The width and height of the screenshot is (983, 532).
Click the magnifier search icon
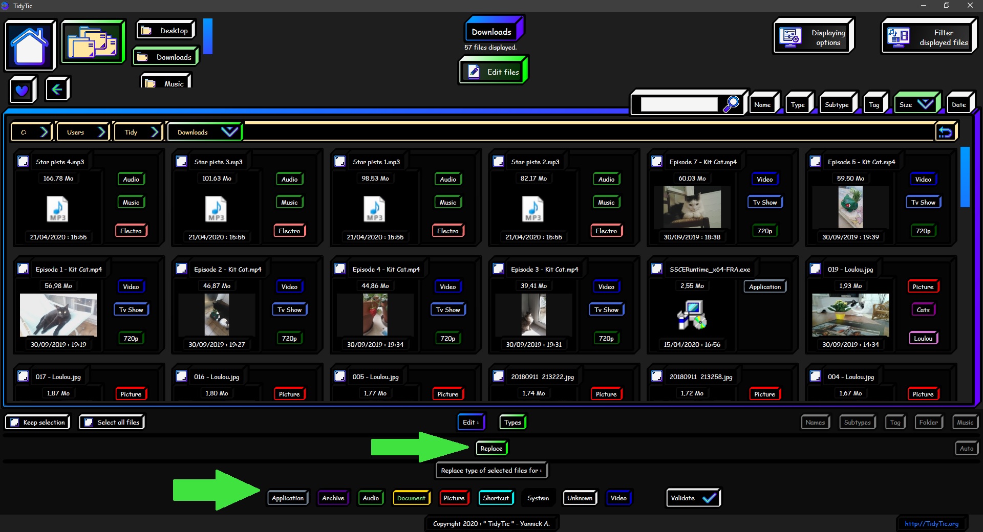click(x=731, y=104)
